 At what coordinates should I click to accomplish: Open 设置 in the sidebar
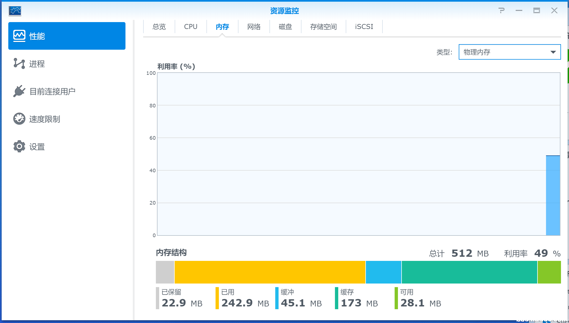coord(67,146)
